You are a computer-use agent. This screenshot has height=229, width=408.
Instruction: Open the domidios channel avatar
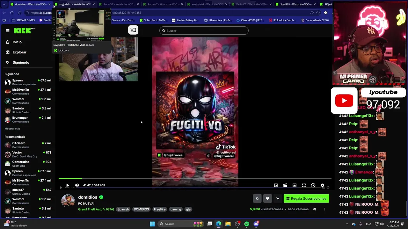[68, 201]
